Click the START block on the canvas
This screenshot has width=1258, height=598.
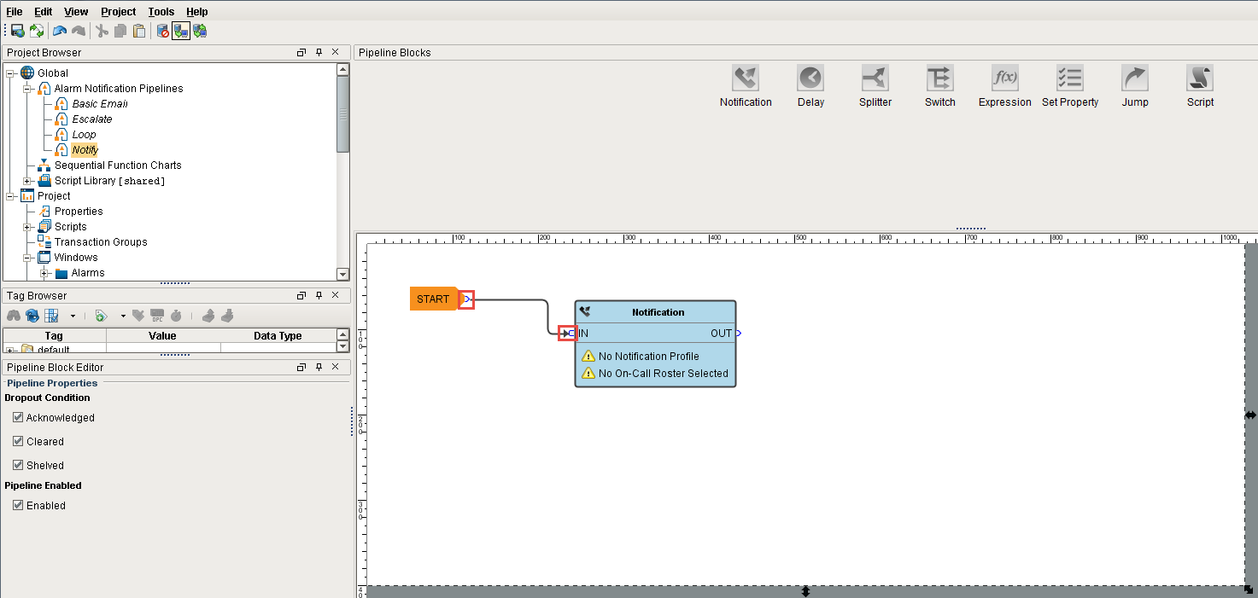point(432,299)
